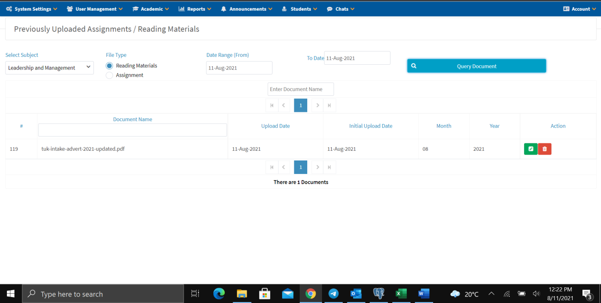The width and height of the screenshot is (601, 303).
Task: Select the Assignment file type option
Action: tap(109, 75)
